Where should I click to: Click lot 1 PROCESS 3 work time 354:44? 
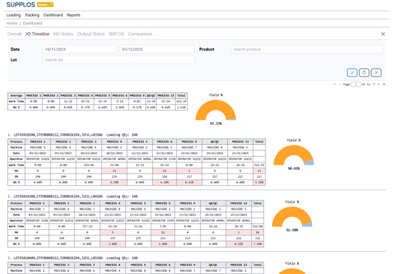(89, 165)
